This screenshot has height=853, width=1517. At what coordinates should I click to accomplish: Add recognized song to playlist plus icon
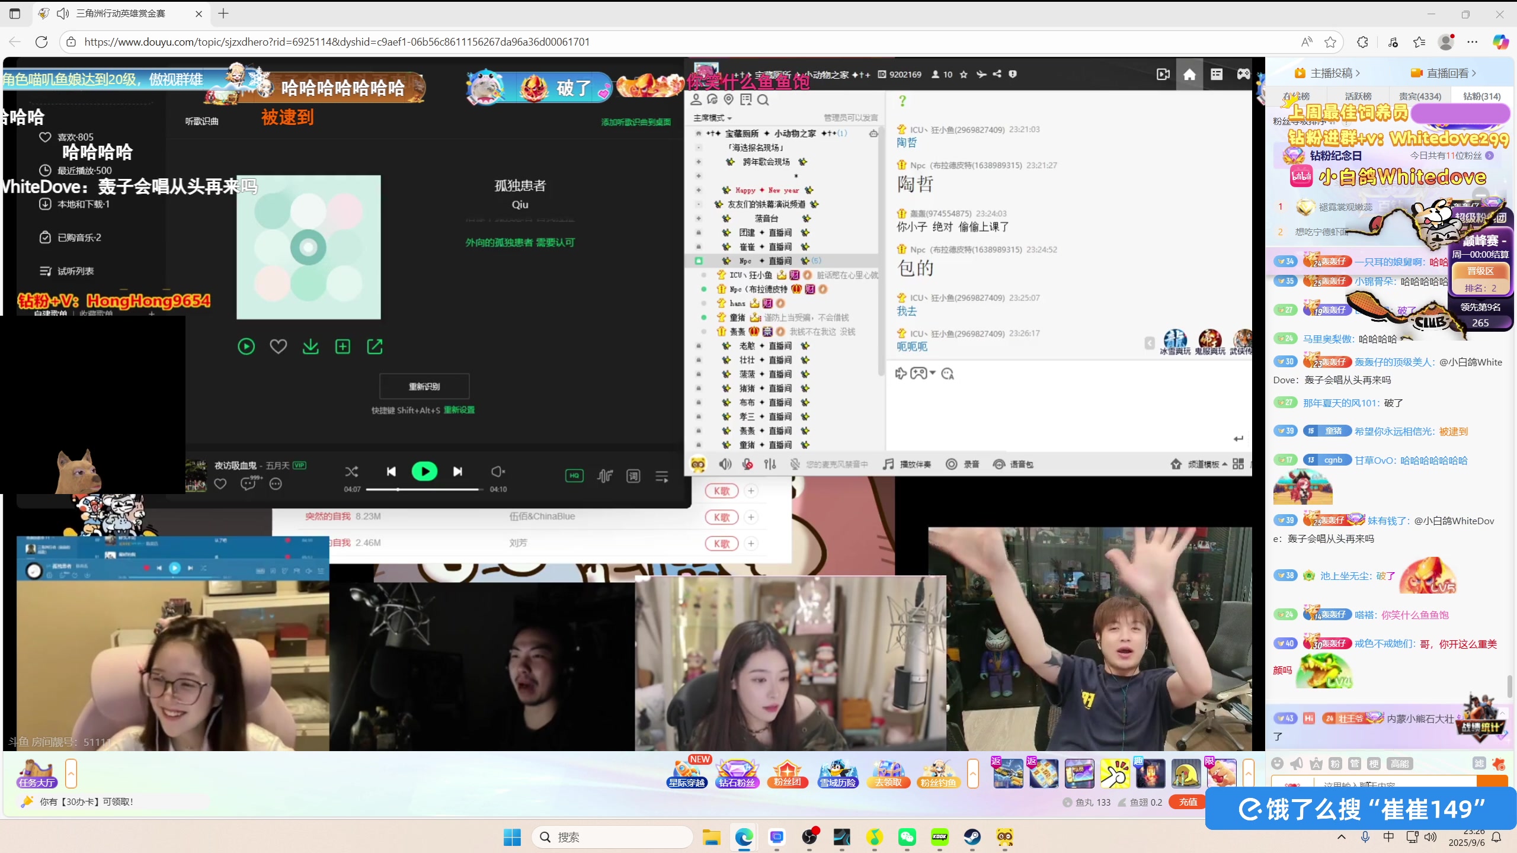coord(343,347)
